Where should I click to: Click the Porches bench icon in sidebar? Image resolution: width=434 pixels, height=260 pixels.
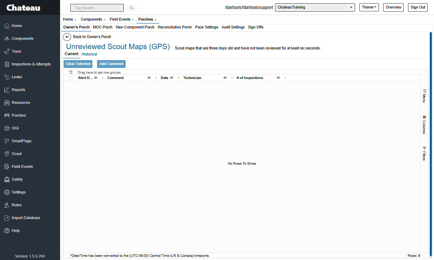7,115
